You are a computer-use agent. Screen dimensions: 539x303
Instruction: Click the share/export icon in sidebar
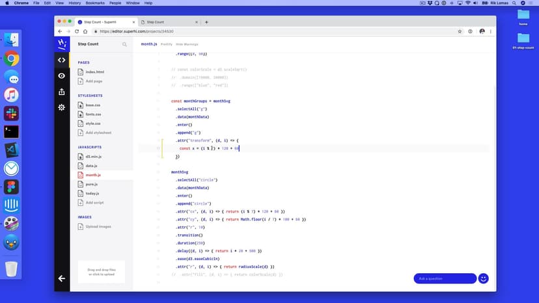click(x=62, y=92)
